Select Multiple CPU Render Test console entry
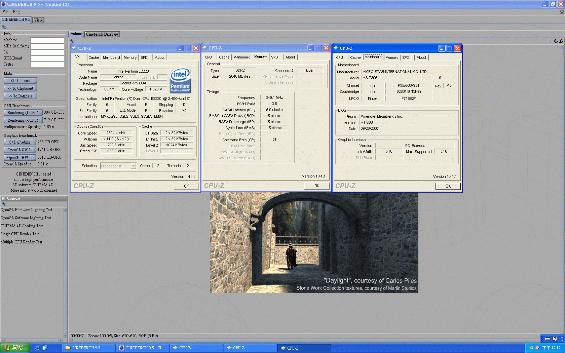Screen dimensions: 565x353 [22, 242]
